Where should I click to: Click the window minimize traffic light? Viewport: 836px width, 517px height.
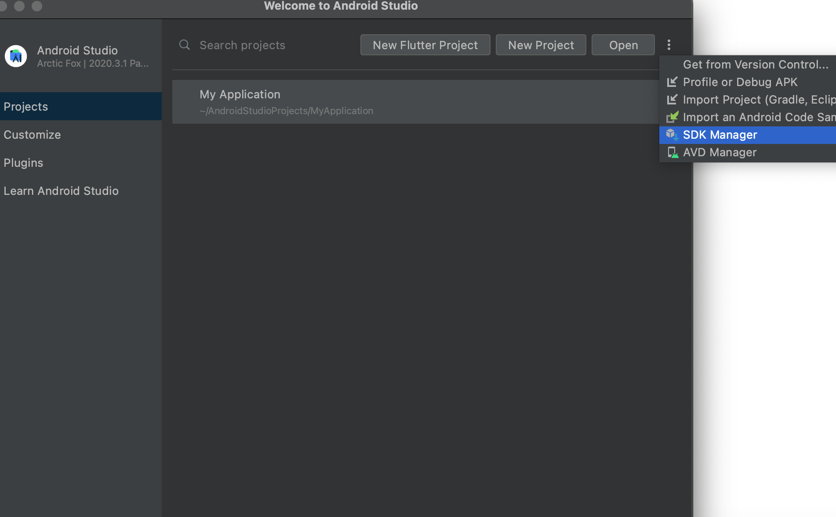pyautogui.click(x=19, y=6)
